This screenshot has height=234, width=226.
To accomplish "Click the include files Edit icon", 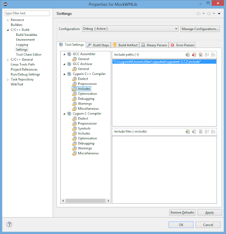I will point(200,132).
